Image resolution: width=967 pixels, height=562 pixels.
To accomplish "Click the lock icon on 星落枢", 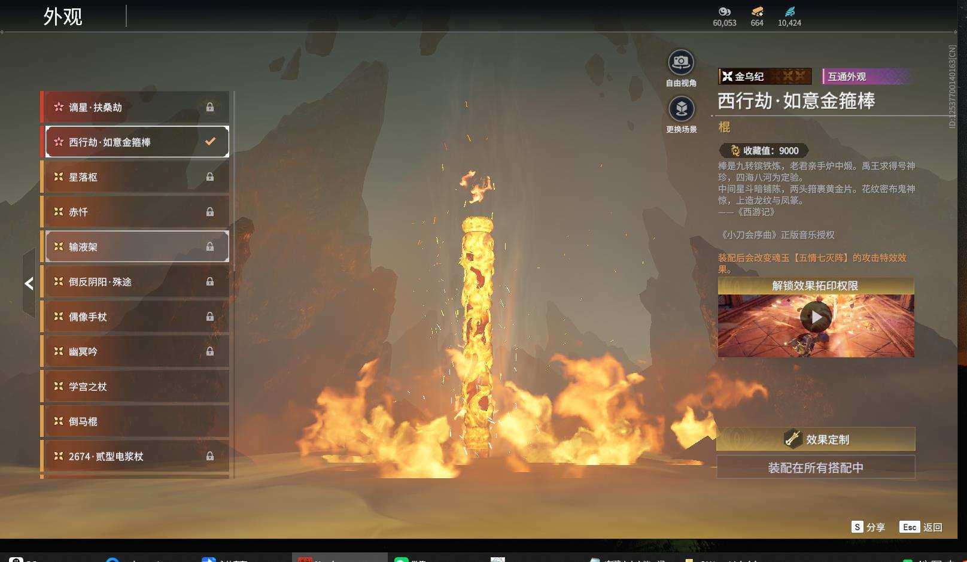I will [210, 177].
